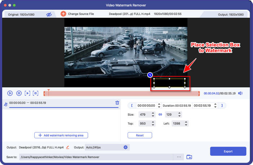Increase the start time with up arrow
The width and height of the screenshot is (253, 165).
point(159,104)
